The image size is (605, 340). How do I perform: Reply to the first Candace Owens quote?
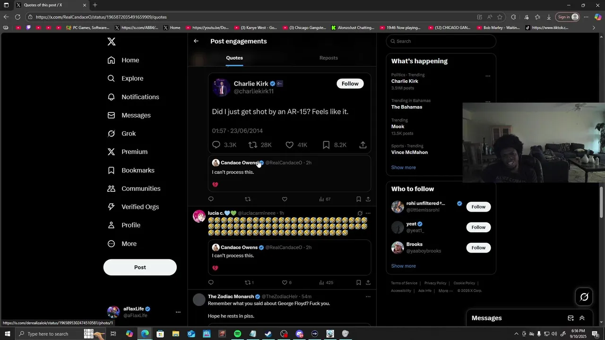point(211,199)
